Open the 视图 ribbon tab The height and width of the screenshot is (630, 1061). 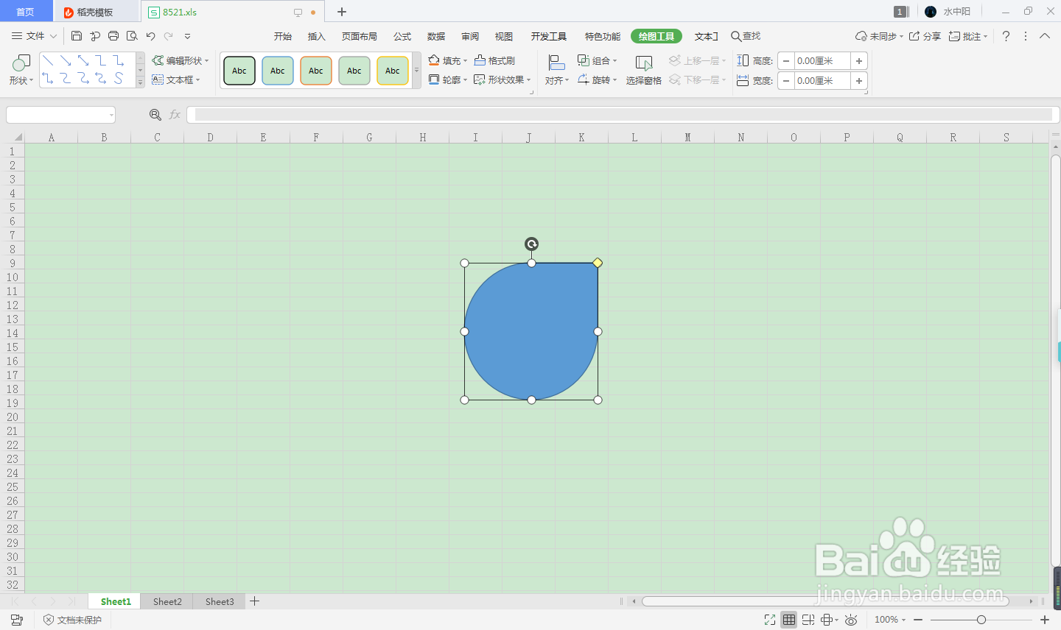(x=504, y=36)
